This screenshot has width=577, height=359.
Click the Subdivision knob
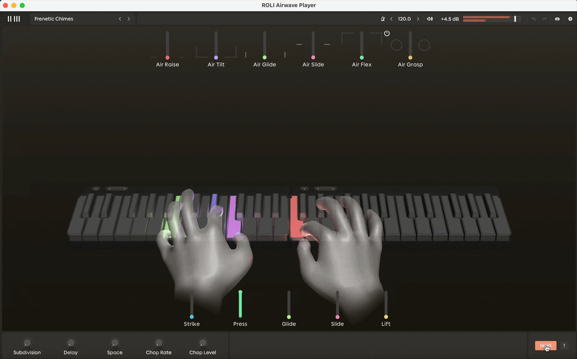tap(27, 342)
